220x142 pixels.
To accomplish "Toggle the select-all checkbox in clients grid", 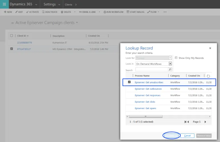I will 11,35.
